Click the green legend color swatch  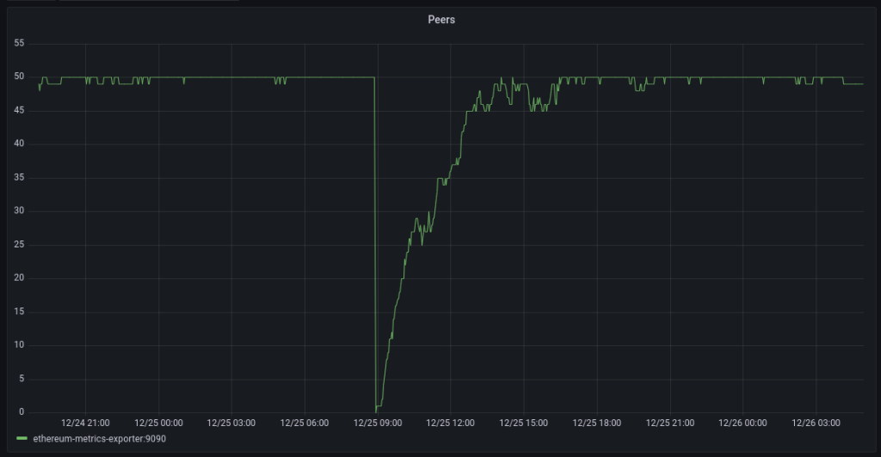pos(22,438)
